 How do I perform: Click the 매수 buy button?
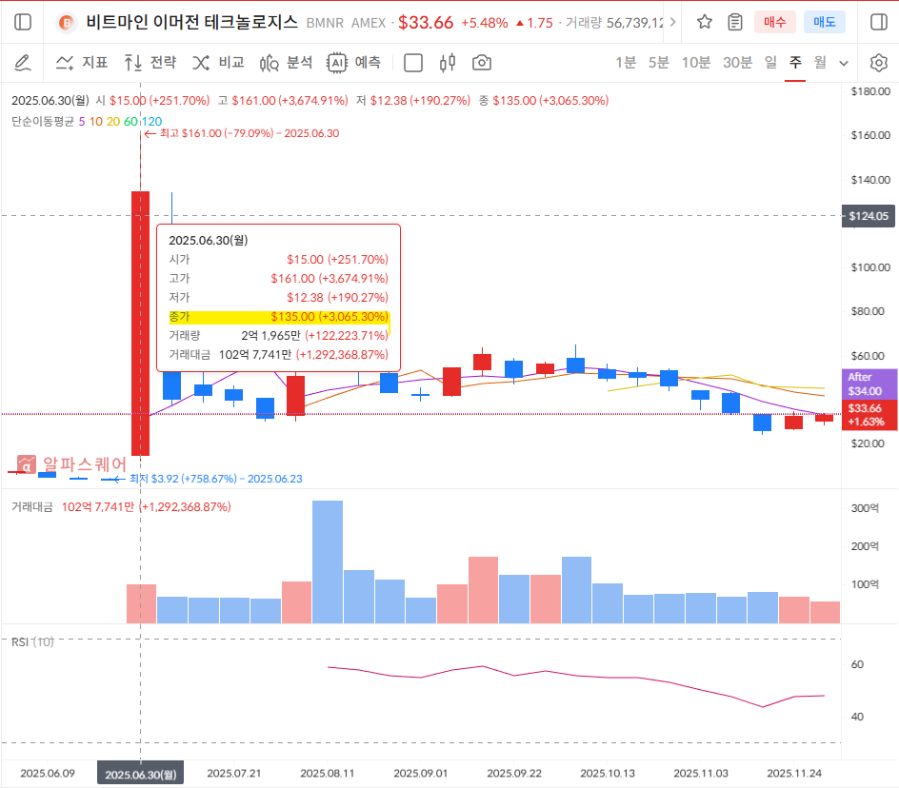(774, 22)
